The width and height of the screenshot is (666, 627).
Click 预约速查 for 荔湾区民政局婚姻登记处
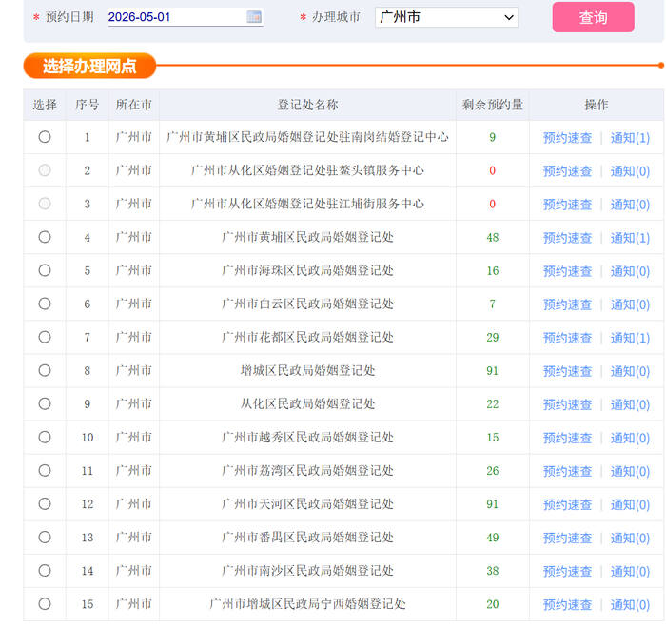point(567,471)
